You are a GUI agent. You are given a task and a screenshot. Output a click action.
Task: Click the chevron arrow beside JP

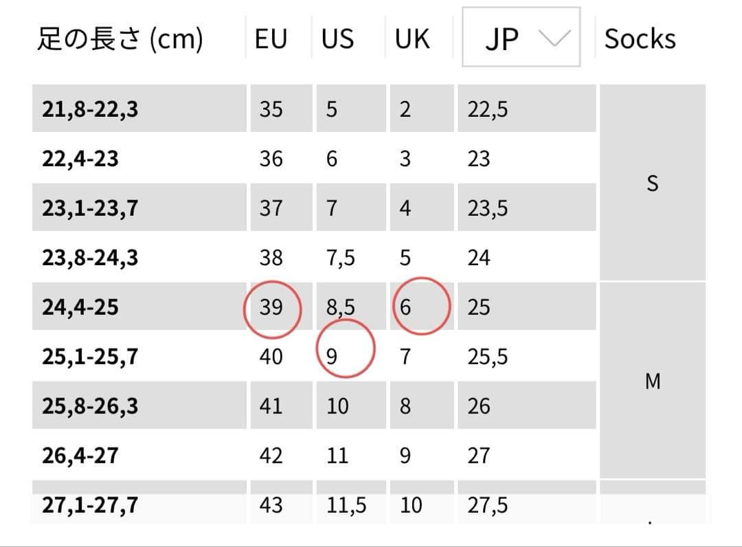click(x=555, y=38)
